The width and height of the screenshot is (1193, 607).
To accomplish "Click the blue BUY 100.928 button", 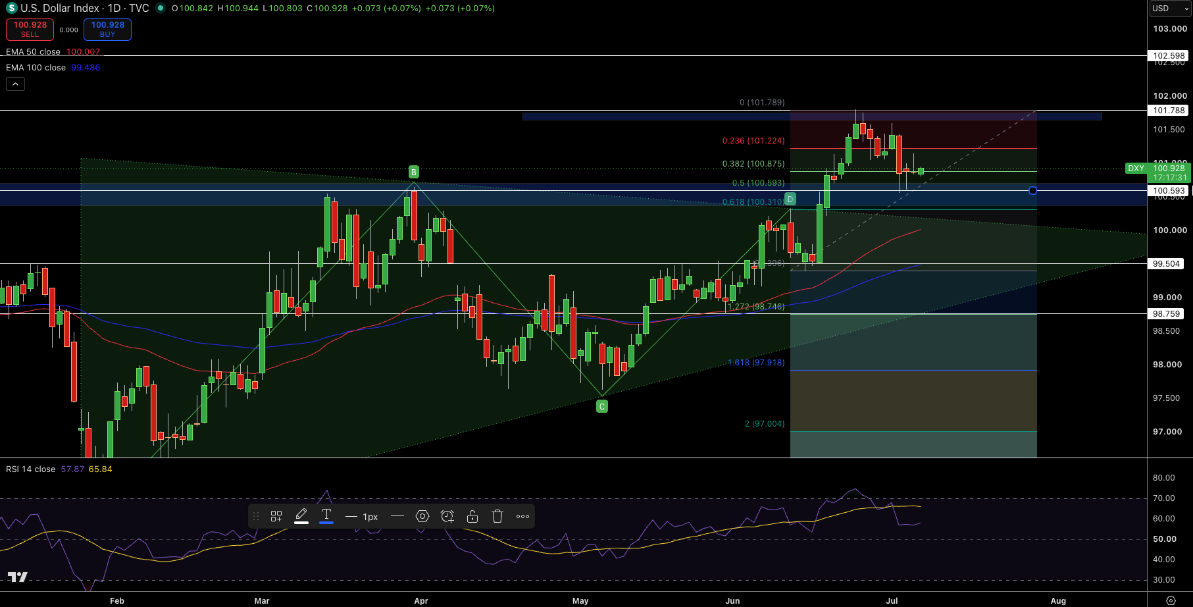I will pos(107,30).
